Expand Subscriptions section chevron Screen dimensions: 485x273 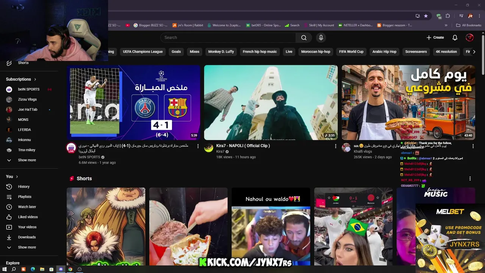[35, 79]
